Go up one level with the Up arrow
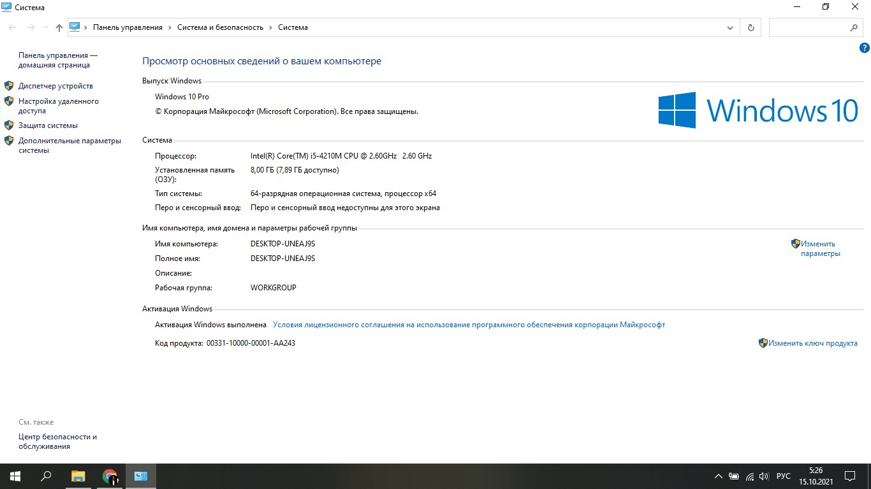The image size is (871, 489). pos(59,27)
